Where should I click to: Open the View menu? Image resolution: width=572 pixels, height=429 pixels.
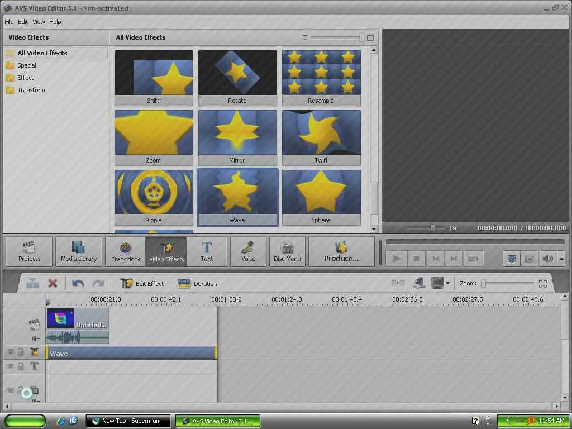(39, 22)
